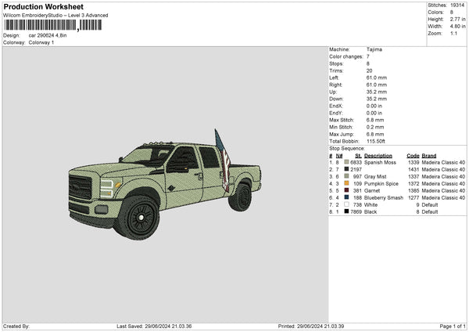This screenshot has width=469, height=332.
Task: Click the thread code "1431"
Action: click(x=414, y=170)
